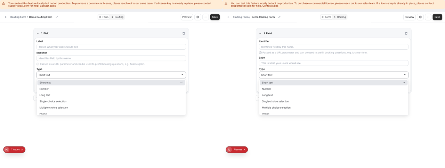The height and width of the screenshot is (168, 445).
Task: Collapse the 1. Field section in left pane
Action: coord(38,33)
